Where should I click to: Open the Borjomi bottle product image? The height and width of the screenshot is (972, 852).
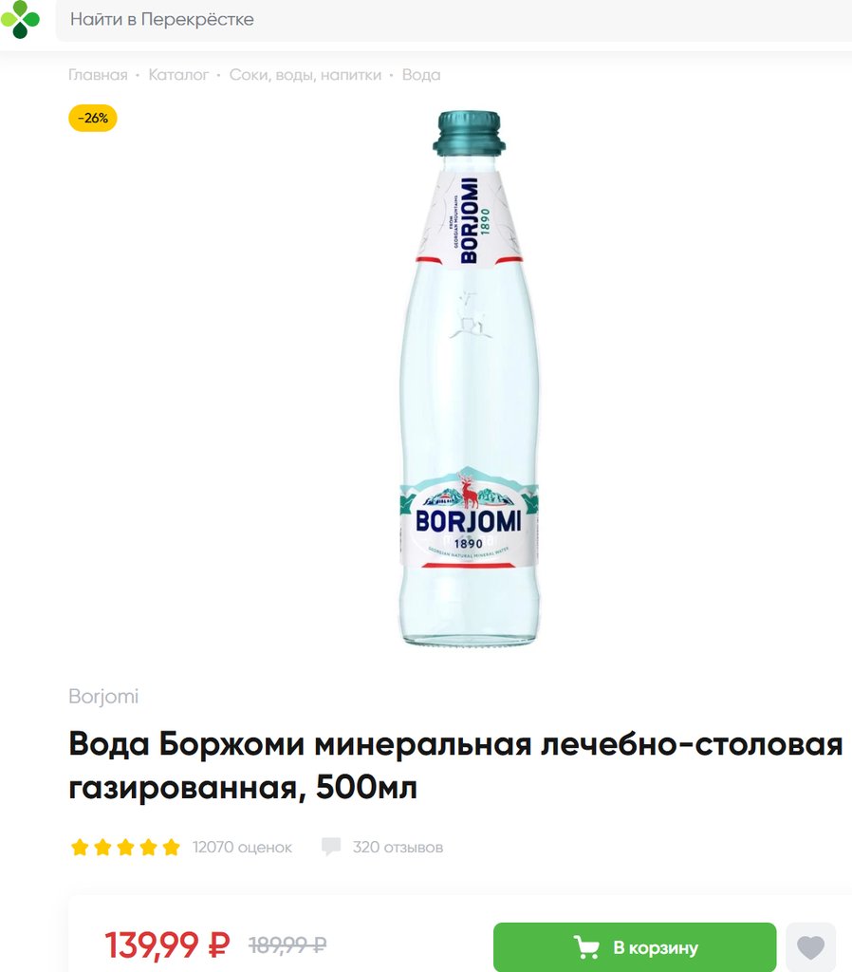pyautogui.click(x=469, y=378)
